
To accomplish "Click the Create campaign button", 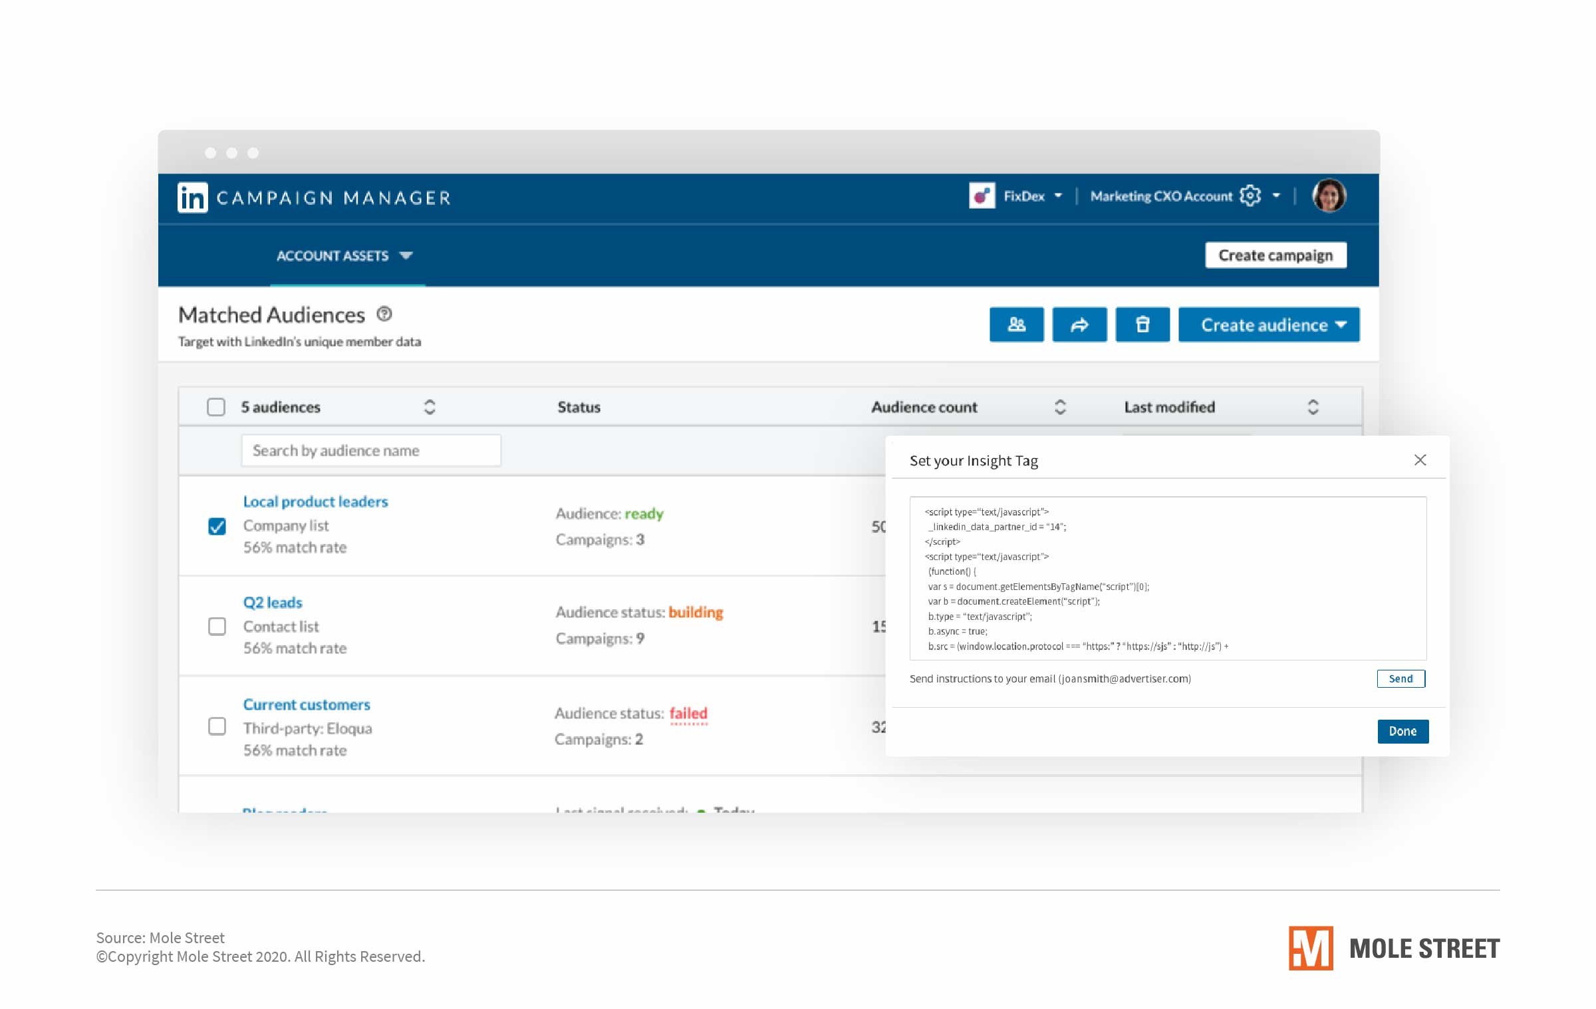I will 1275,255.
